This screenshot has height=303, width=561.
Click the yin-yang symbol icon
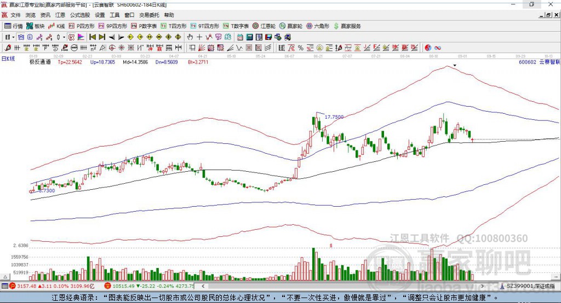(428, 48)
